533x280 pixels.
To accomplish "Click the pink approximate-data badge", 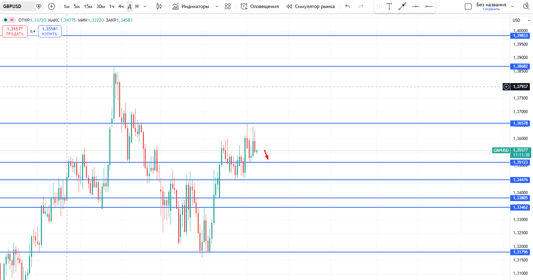I will [x=12, y=20].
